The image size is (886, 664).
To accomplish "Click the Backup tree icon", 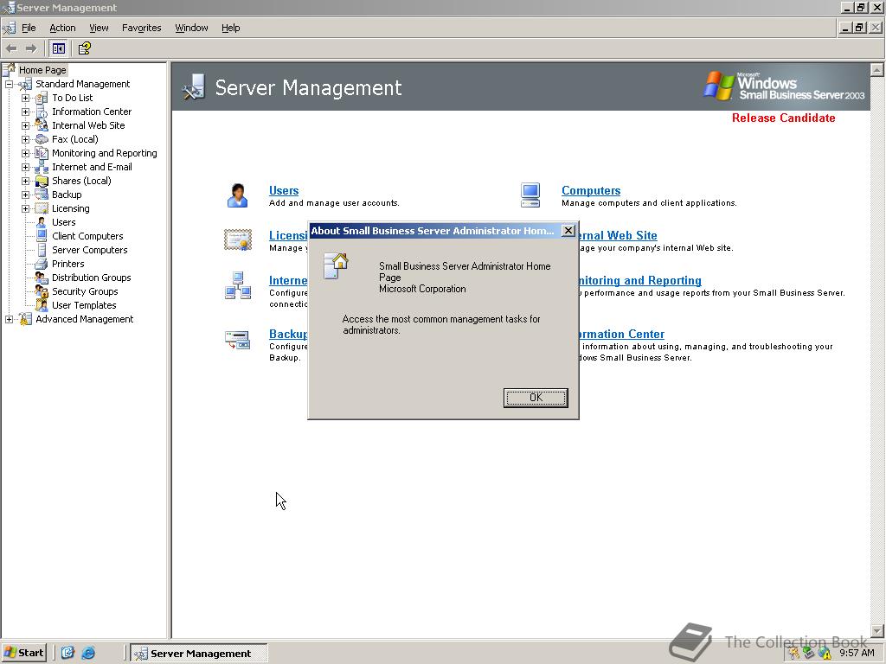I will click(x=42, y=195).
